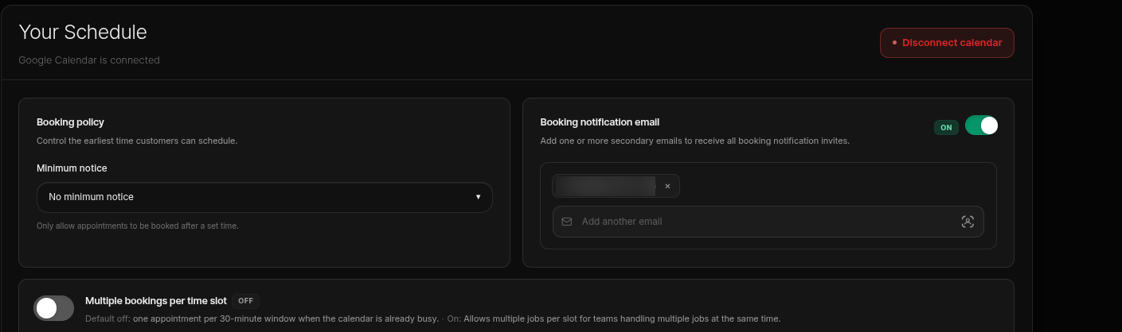This screenshot has width=1122, height=332.
Task: Turn off Booking notification email toggle
Action: point(981,125)
